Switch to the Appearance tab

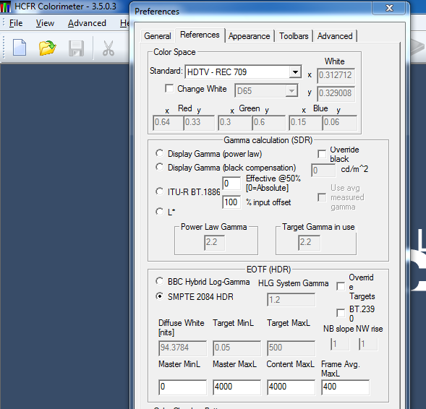(249, 36)
